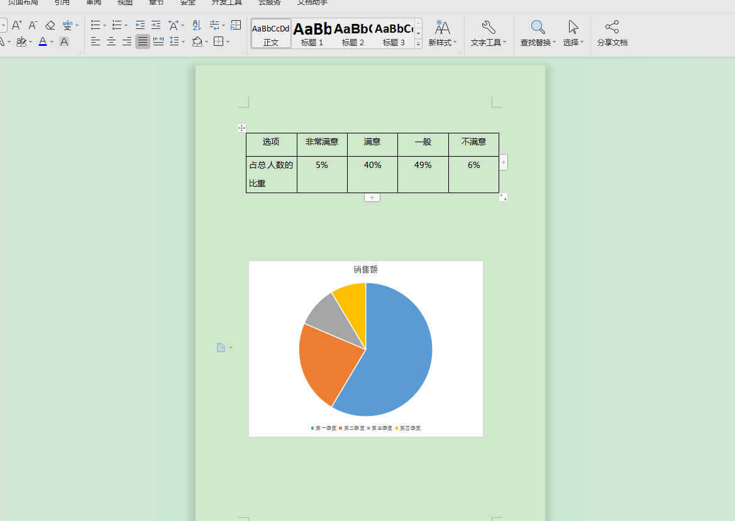Click the blue font color A swatch
The image size is (735, 521).
[43, 42]
